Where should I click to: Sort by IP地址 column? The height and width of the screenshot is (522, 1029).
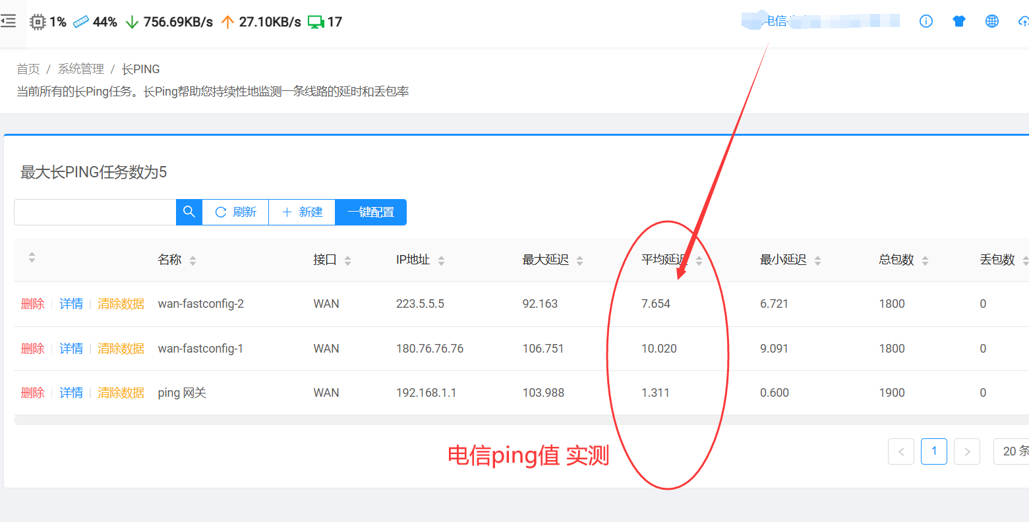tap(442, 261)
